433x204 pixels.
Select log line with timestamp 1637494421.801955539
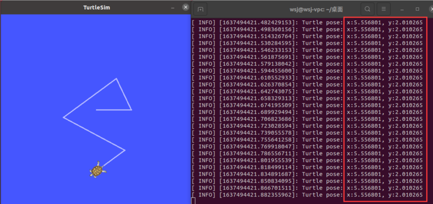(307, 160)
